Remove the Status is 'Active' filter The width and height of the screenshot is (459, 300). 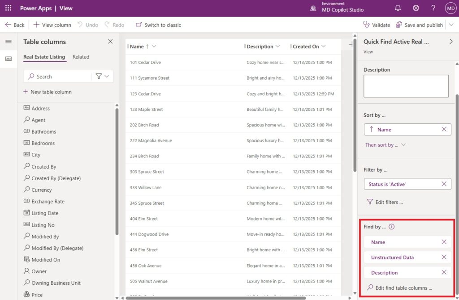pos(444,184)
